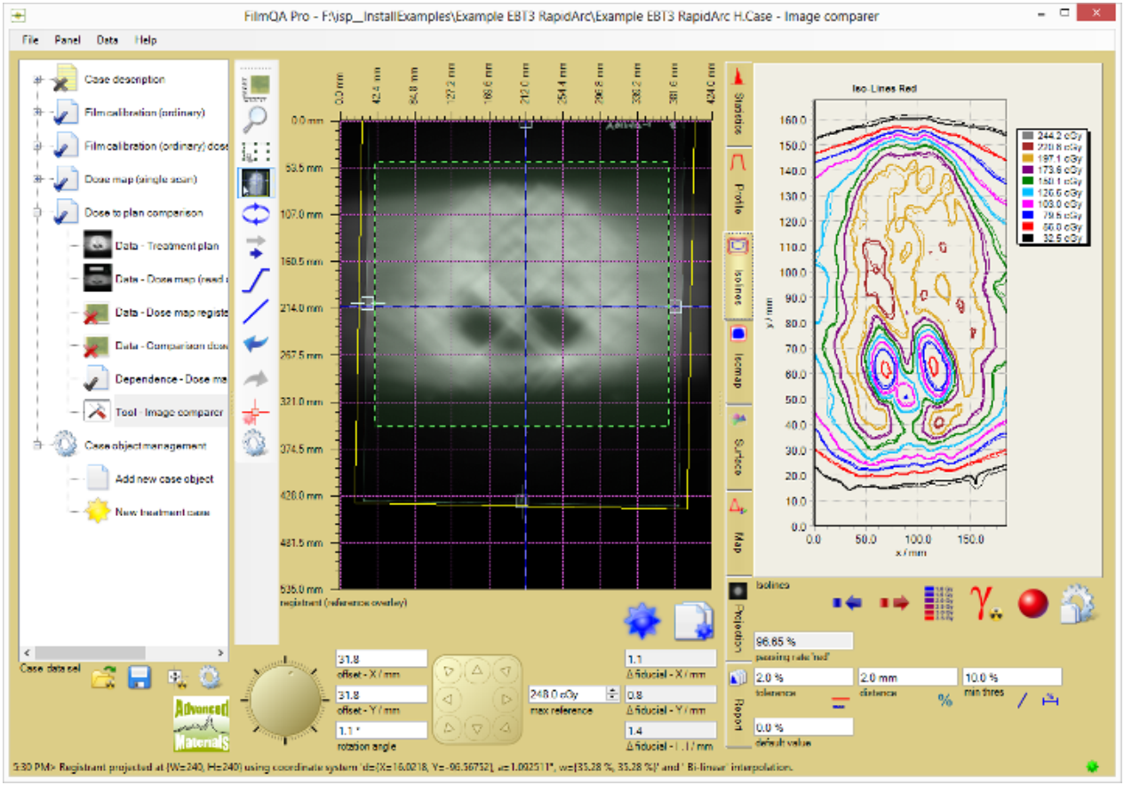Click the open case folder icon
This screenshot has width=1124, height=785.
[x=105, y=679]
